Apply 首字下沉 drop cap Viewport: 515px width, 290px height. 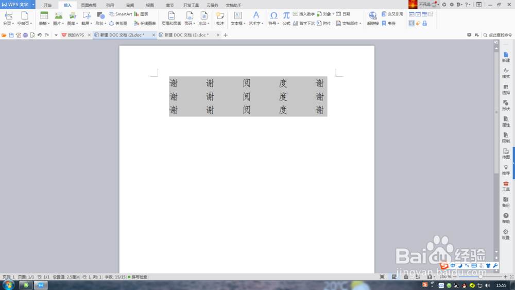tap(304, 23)
